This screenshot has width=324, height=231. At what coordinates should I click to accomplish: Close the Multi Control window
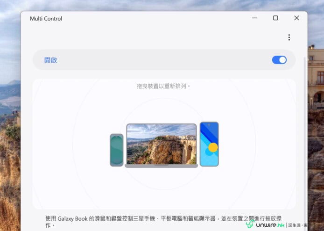[x=296, y=18]
